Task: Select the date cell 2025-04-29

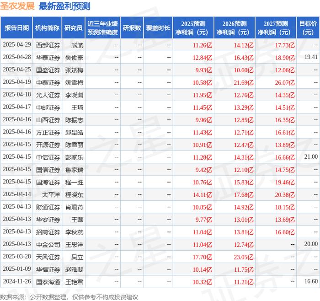Action: point(17,44)
